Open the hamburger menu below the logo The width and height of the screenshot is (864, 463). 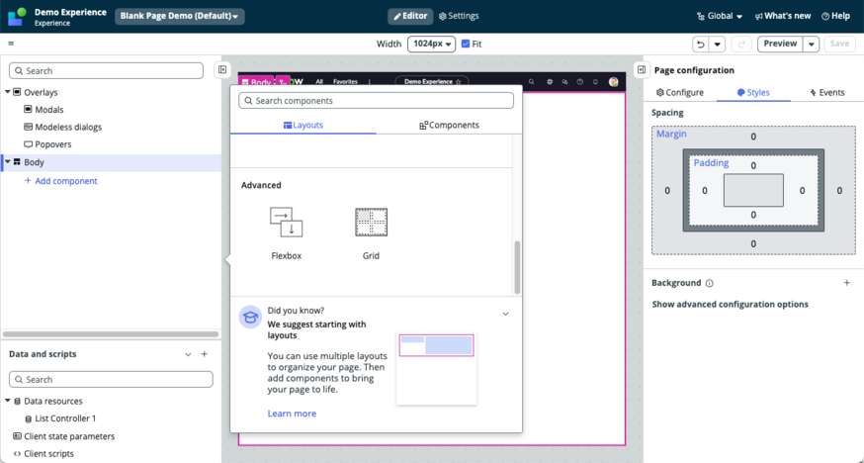[x=11, y=44]
